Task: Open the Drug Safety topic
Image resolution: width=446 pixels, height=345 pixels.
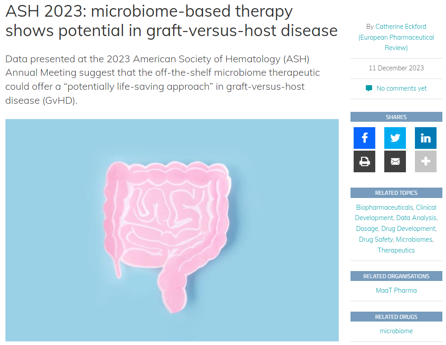Action: click(376, 239)
